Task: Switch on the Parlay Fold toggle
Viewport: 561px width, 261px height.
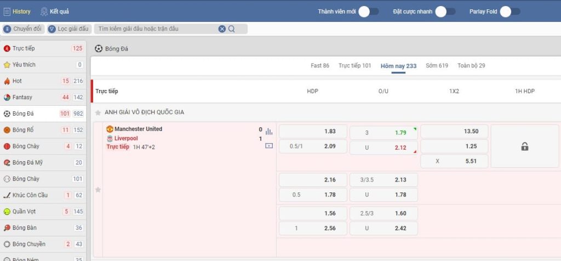Action: [510, 12]
